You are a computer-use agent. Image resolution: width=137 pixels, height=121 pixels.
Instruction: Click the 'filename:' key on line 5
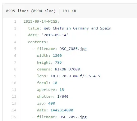pyautogui.click(x=47, y=49)
